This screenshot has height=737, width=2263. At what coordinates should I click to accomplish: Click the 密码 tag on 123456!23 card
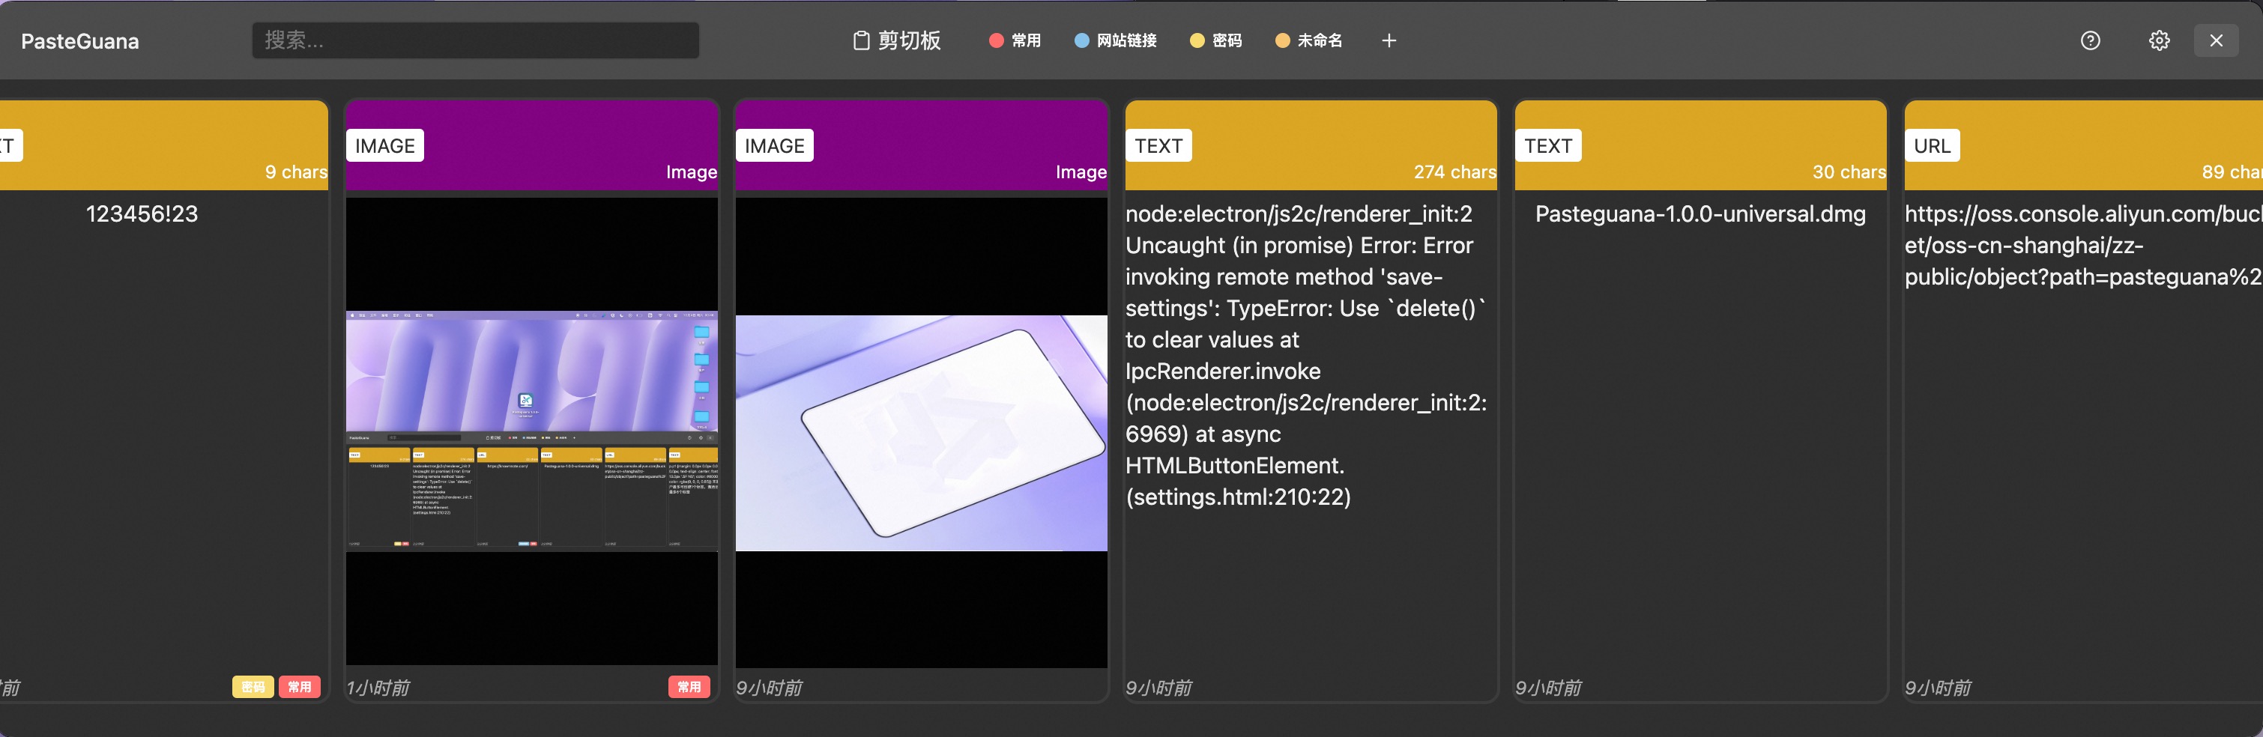pos(253,686)
